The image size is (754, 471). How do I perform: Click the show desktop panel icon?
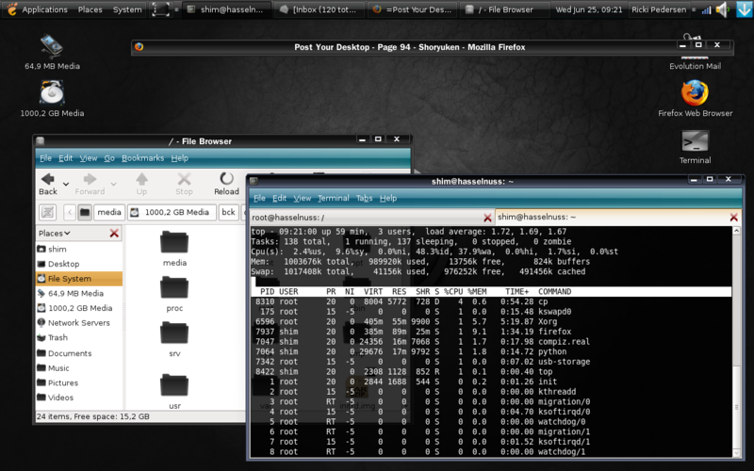(160, 9)
